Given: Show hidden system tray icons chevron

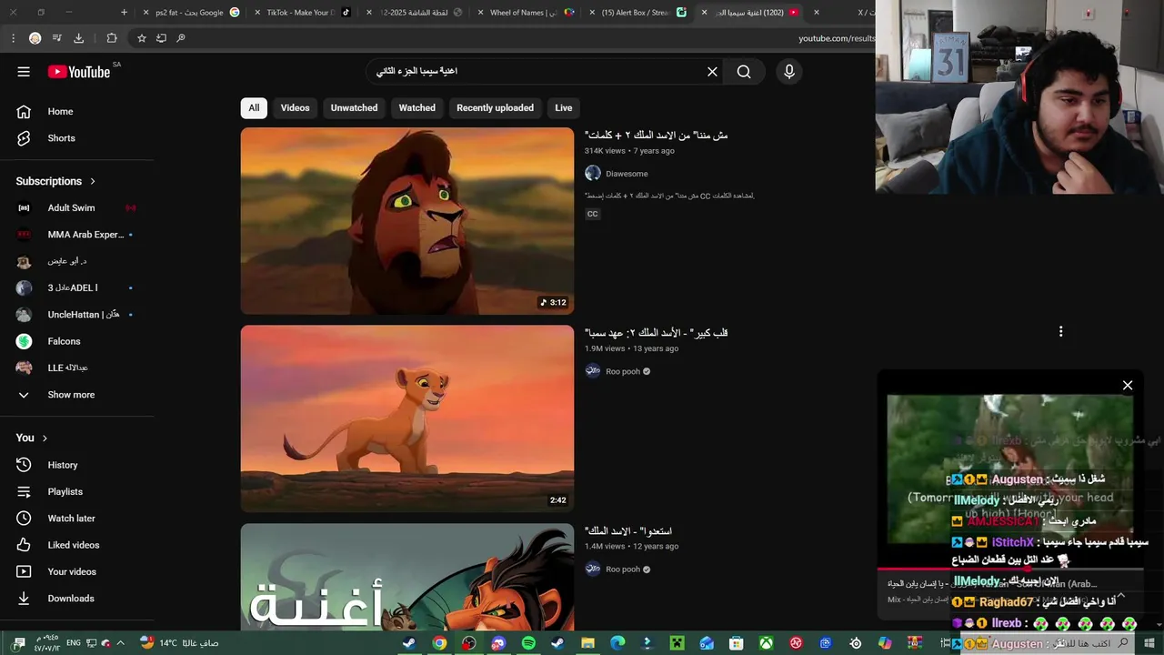Looking at the screenshot, I should point(120,643).
